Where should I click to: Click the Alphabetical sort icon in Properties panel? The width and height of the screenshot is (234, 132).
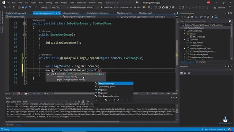coord(185,73)
